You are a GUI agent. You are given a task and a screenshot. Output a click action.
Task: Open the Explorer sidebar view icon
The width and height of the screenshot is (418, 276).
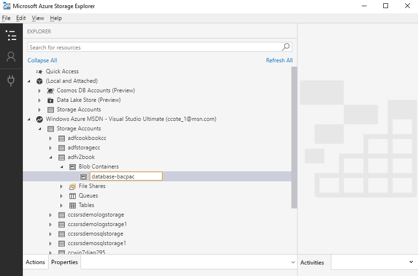tap(11, 35)
